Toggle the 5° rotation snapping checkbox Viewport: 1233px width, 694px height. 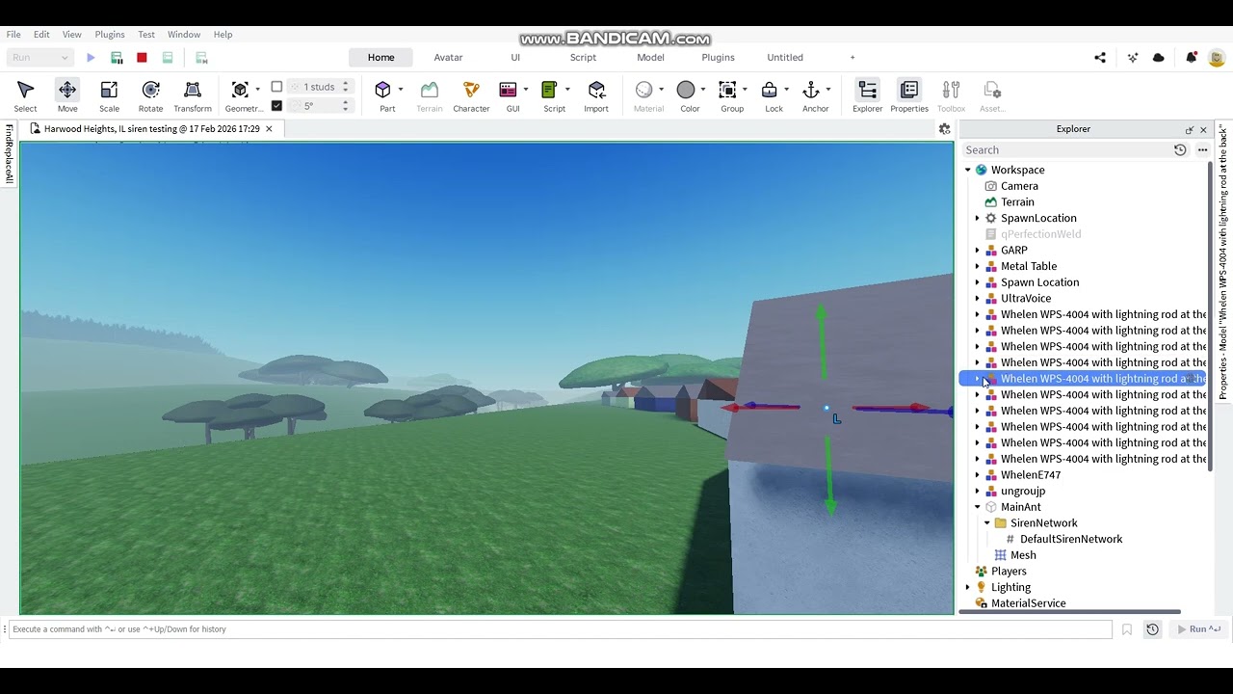coord(276,106)
